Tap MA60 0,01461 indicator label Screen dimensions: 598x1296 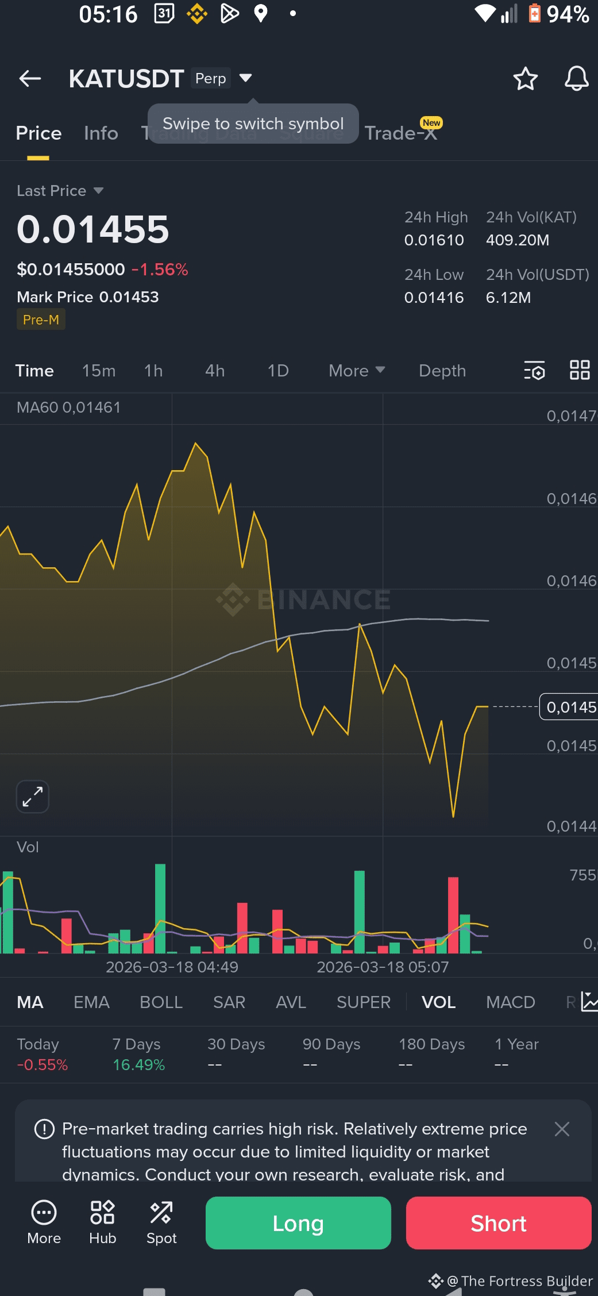pyautogui.click(x=69, y=407)
